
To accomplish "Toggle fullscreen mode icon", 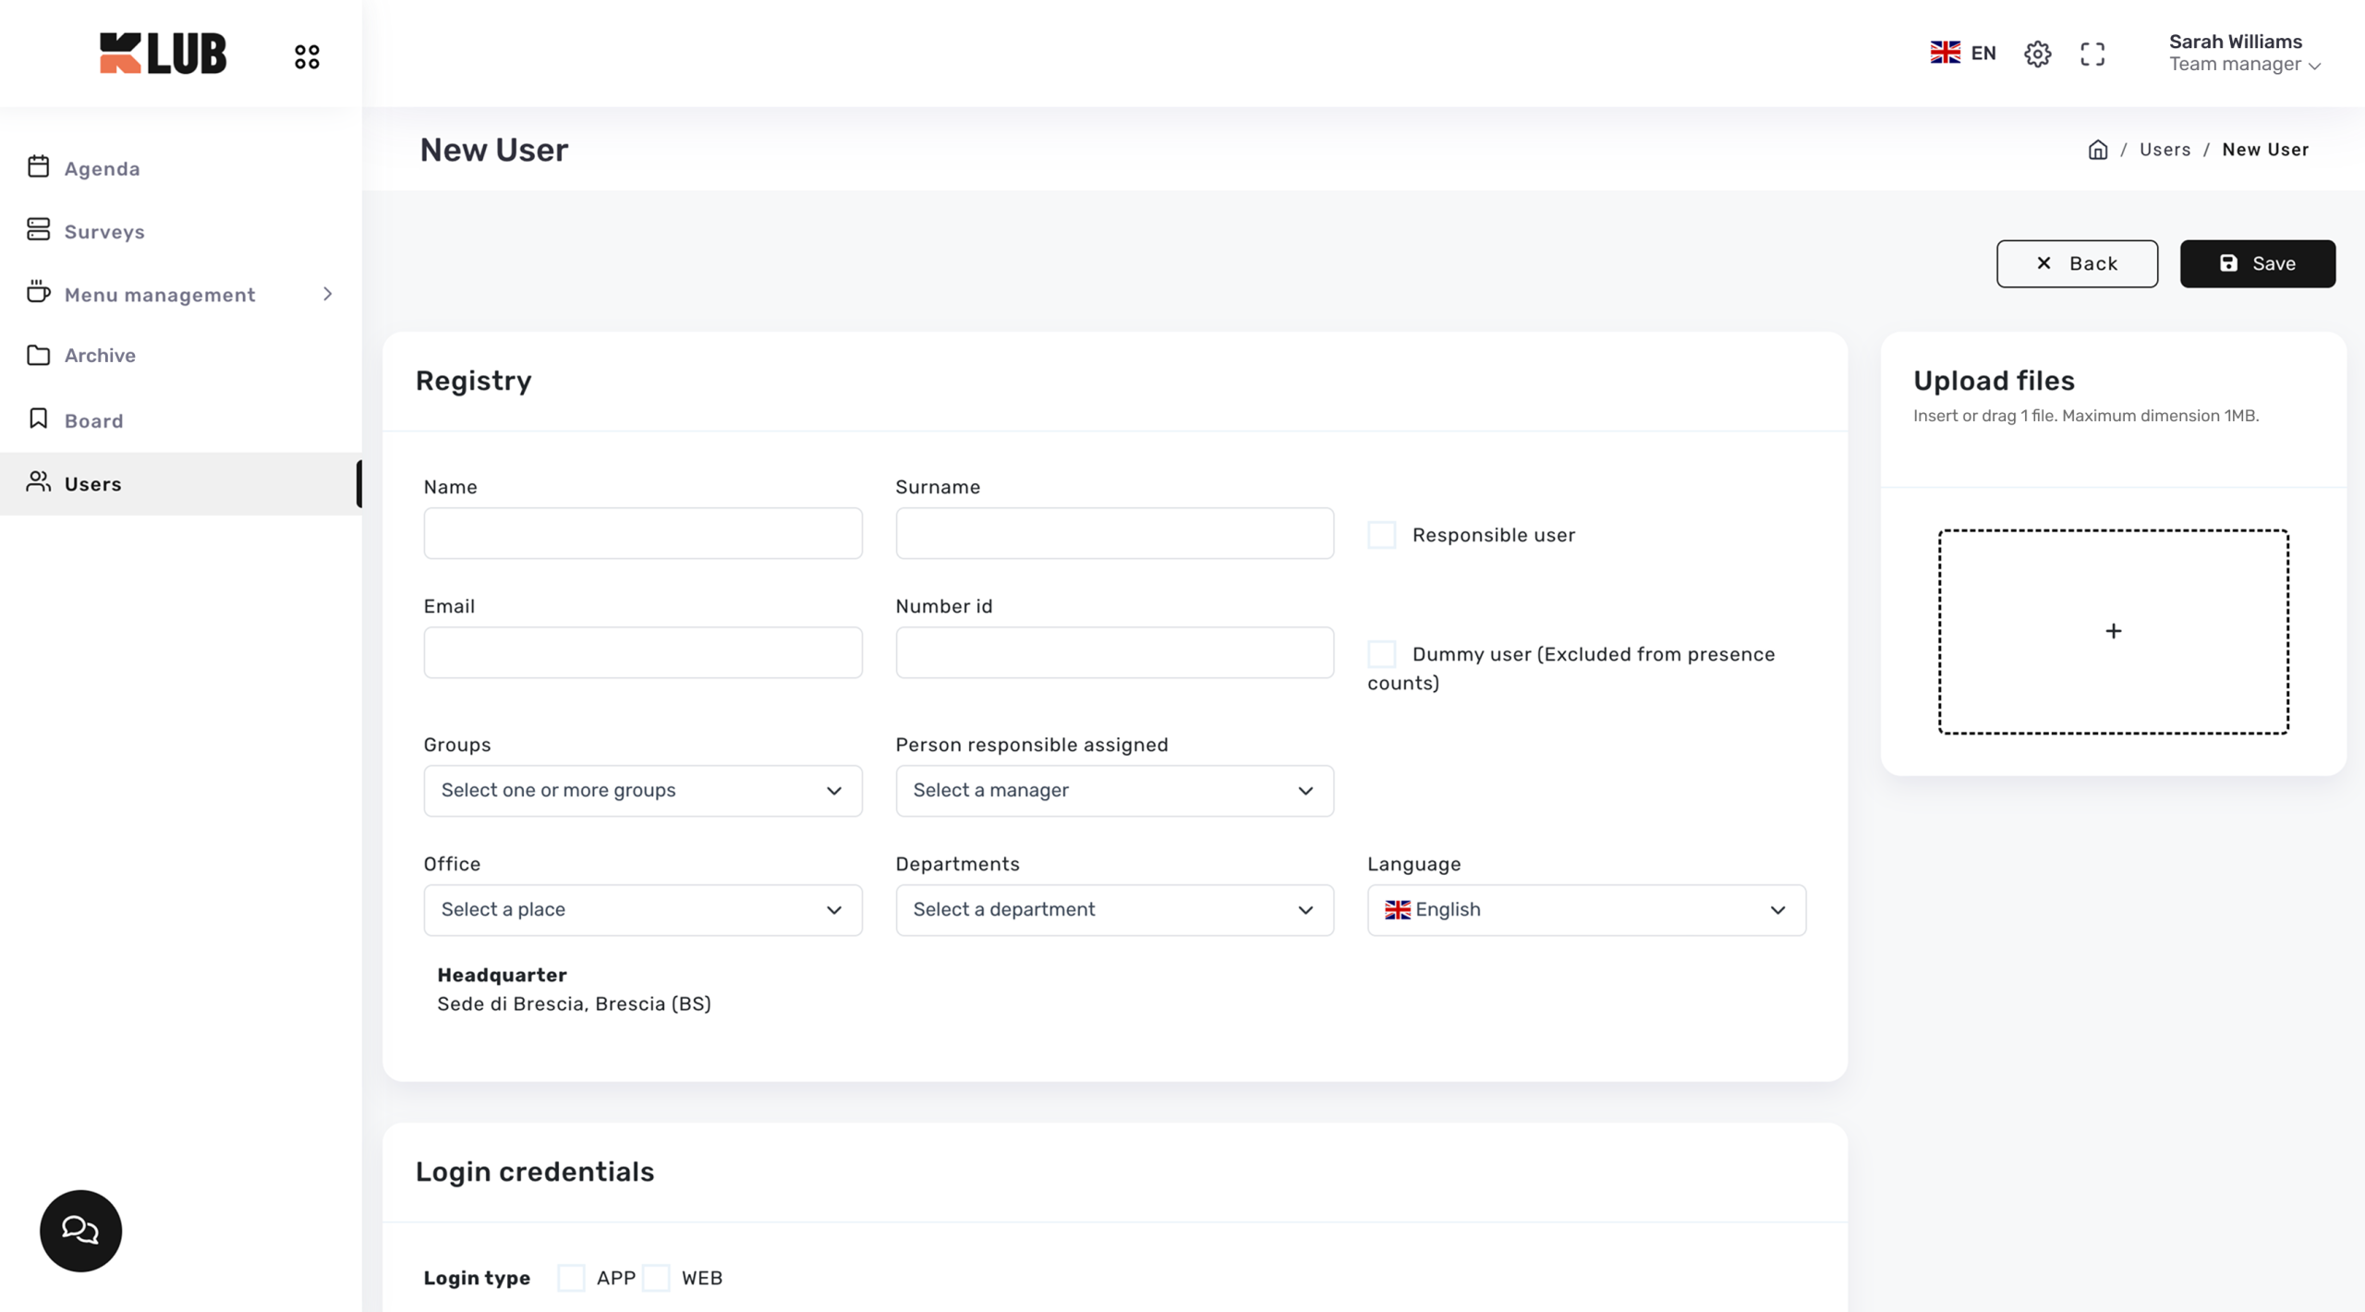I will click(2092, 54).
